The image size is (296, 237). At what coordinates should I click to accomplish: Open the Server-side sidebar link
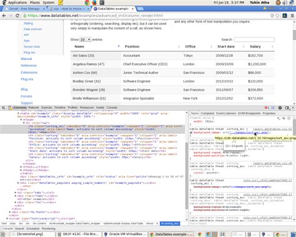click(32, 47)
